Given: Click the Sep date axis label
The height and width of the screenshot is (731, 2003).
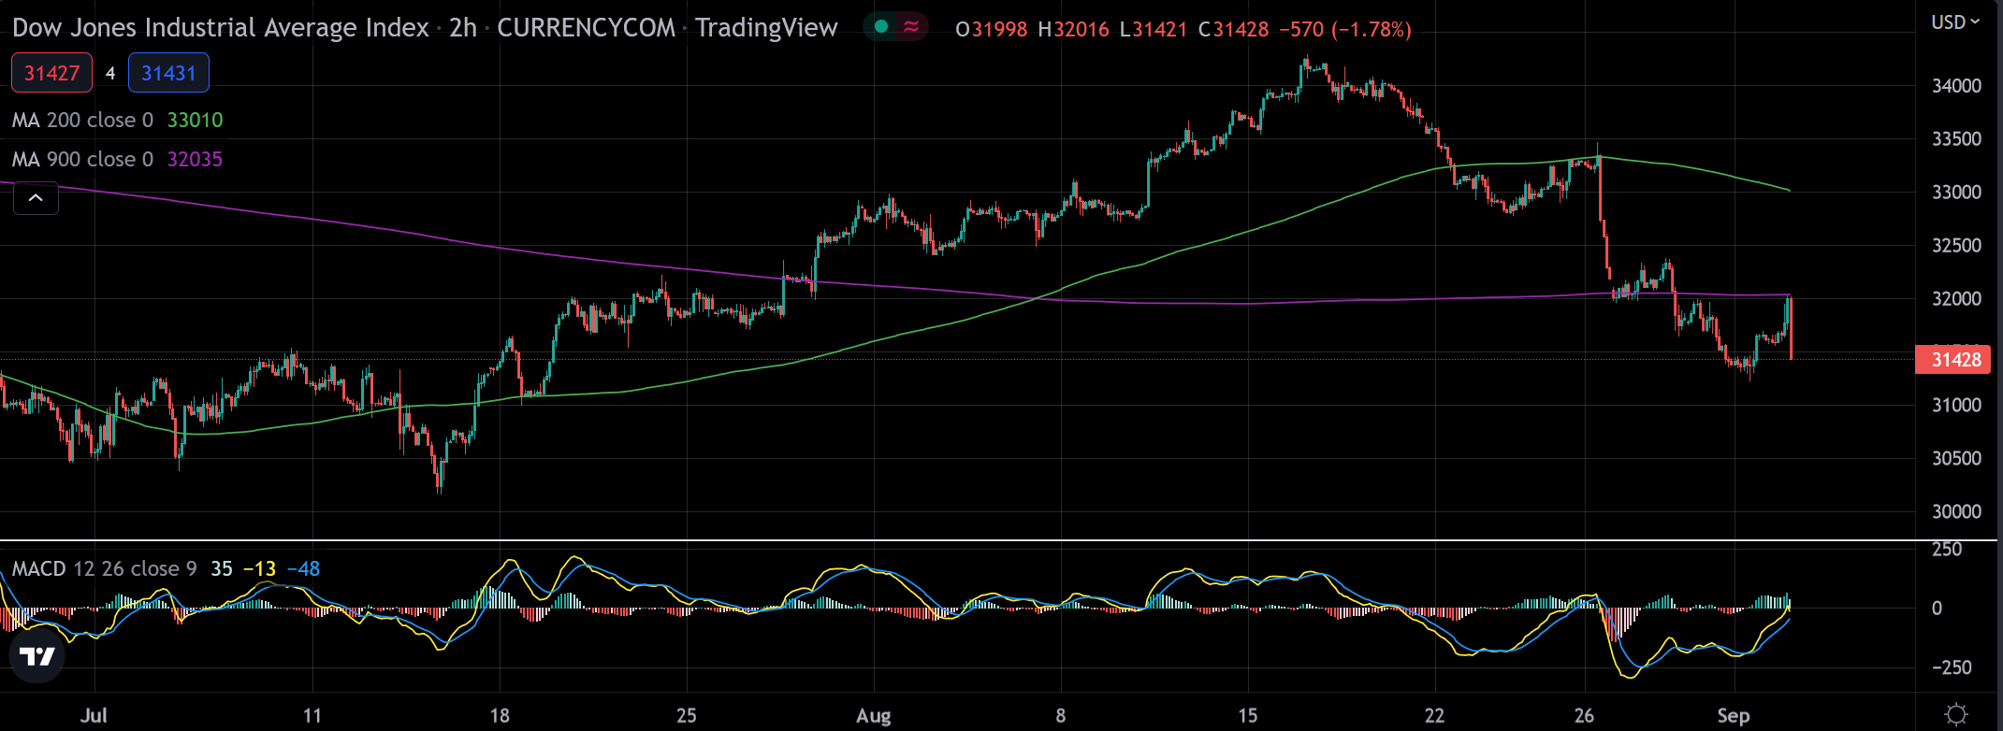Looking at the screenshot, I should coord(1734,716).
